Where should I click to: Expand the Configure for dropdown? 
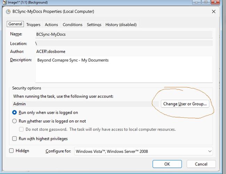point(143,151)
